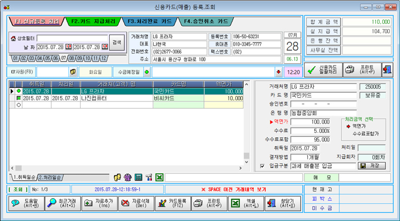Click the horizontal scrollbar right arrow
This screenshot has width=400, height=221.
(241, 168)
